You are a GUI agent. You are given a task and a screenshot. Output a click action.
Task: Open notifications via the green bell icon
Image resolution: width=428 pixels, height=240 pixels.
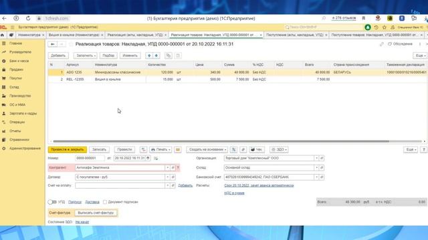[x=368, y=27]
